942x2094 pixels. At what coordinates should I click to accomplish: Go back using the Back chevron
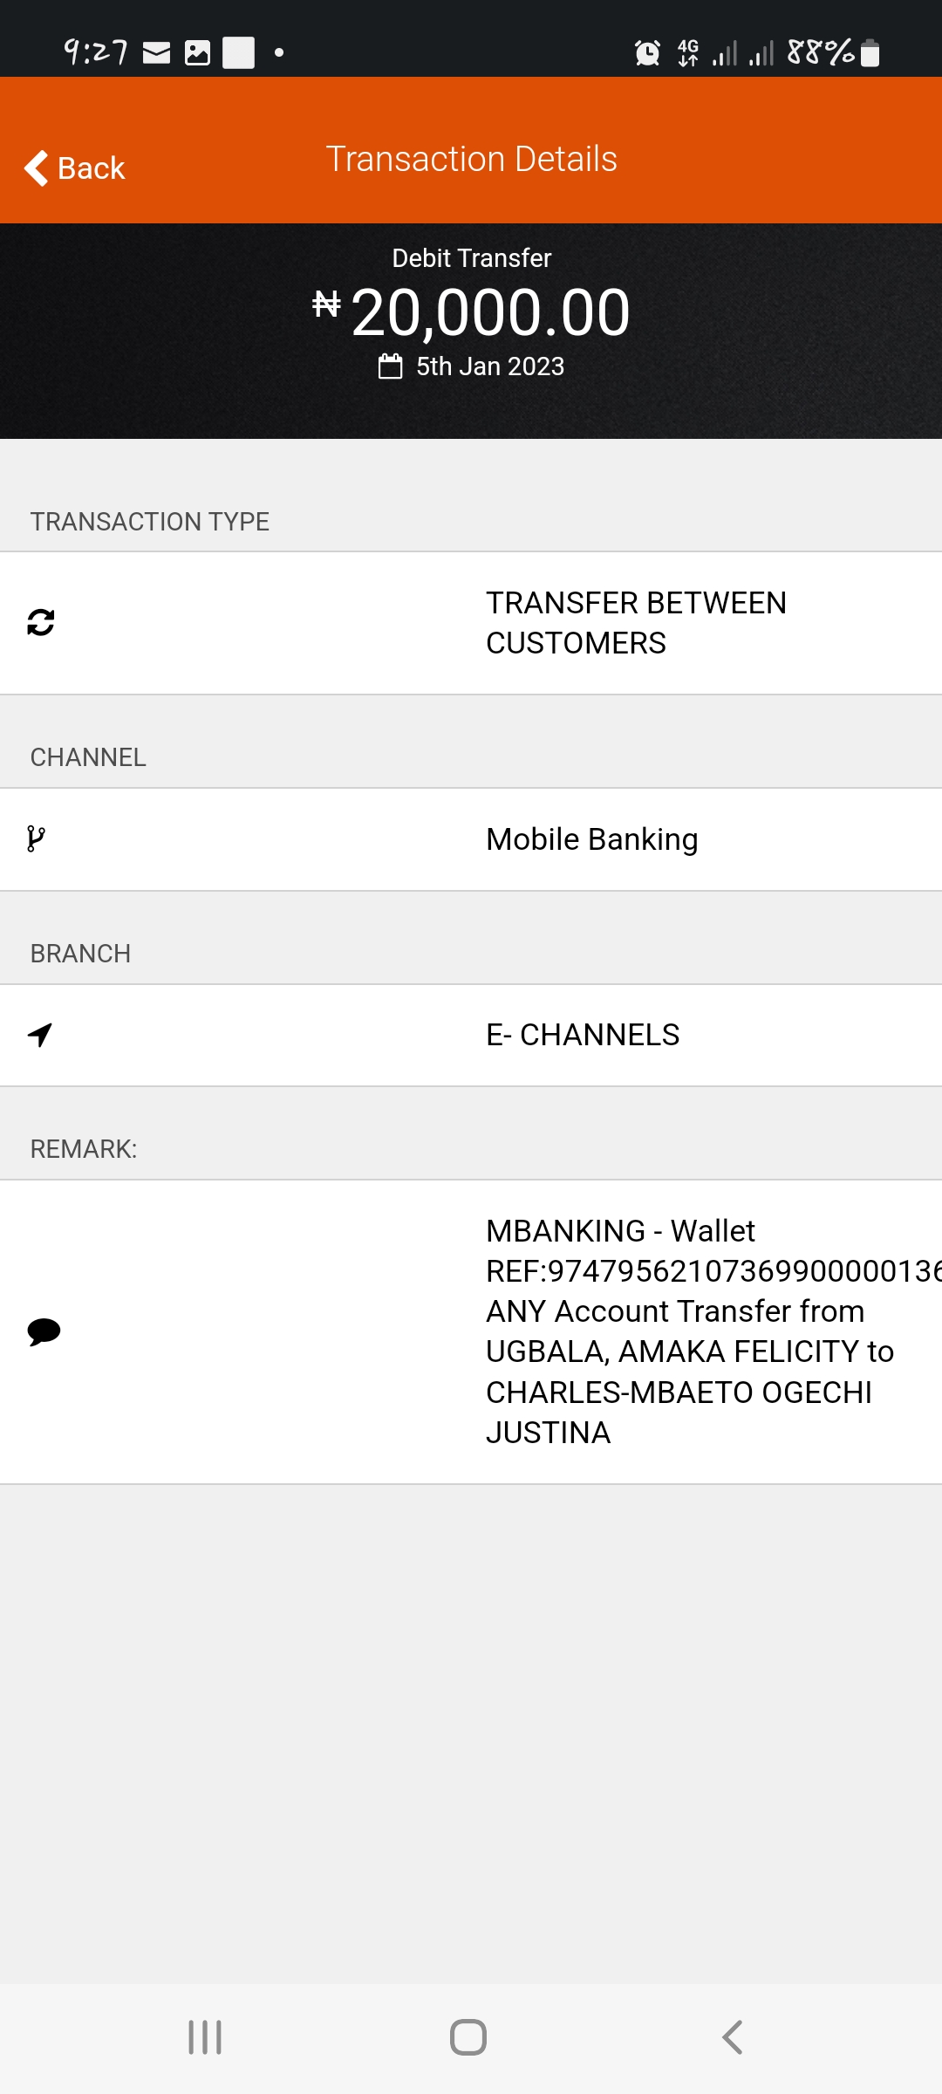(37, 168)
